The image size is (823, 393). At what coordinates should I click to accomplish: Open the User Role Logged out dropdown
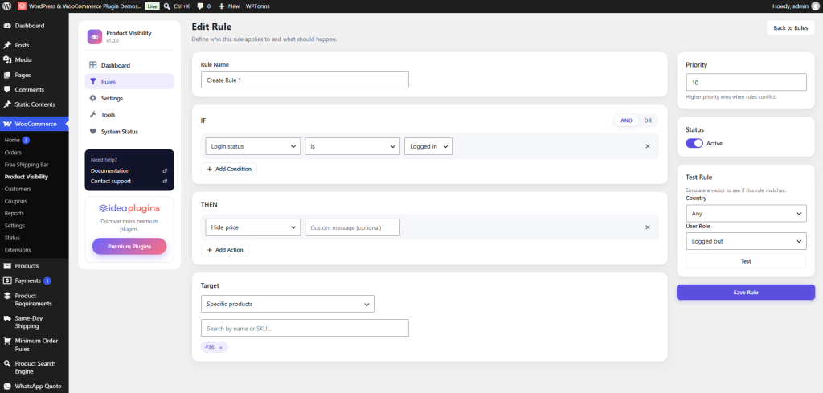coord(746,241)
